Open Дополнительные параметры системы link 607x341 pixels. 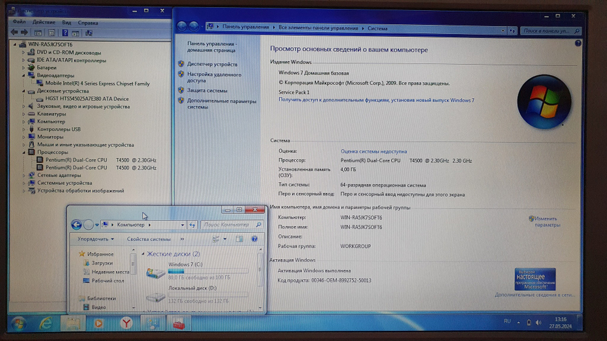point(222,104)
